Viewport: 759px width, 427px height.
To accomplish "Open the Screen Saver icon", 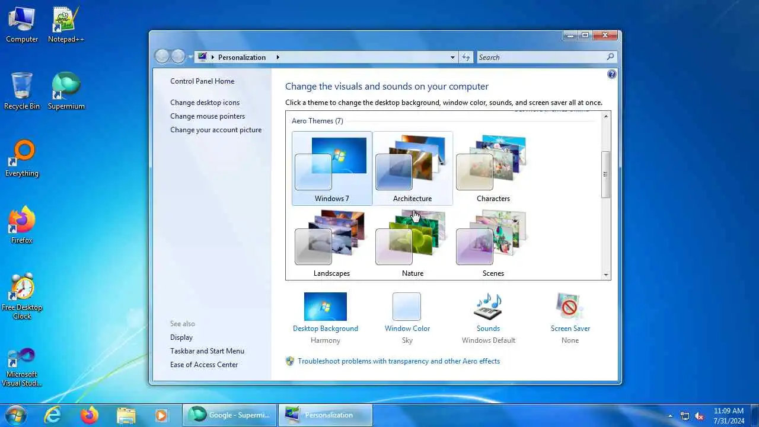I will (570, 307).
